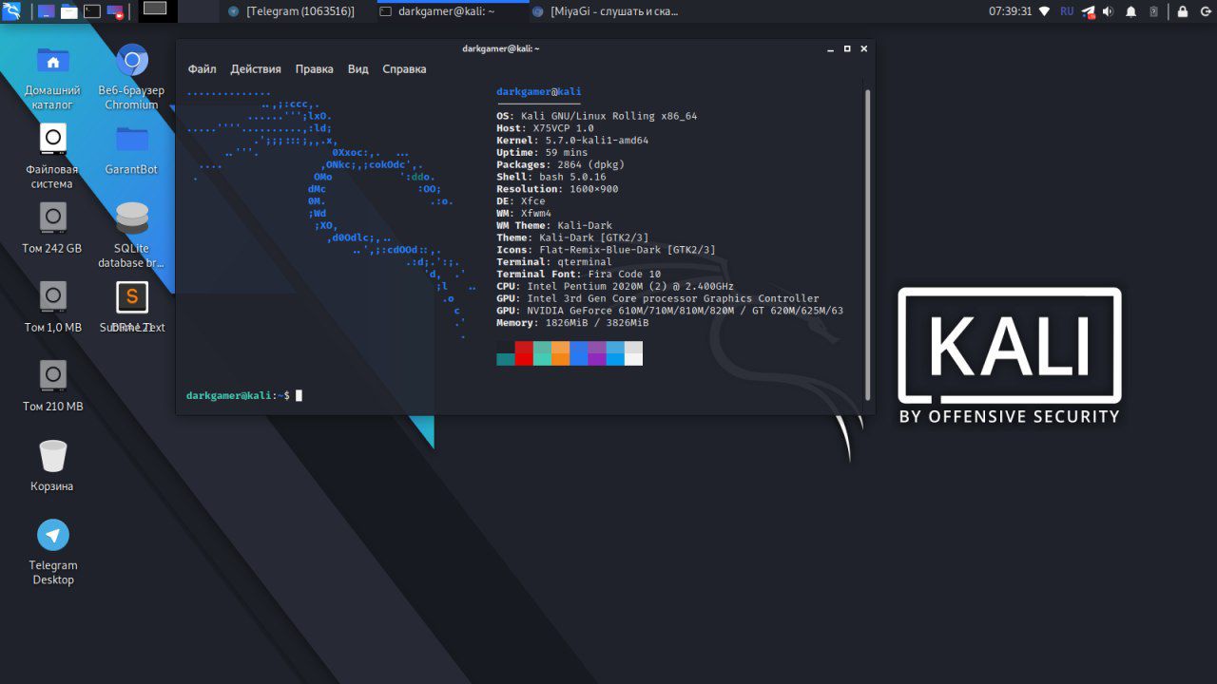Open the Домашний каталог desktop folder
This screenshot has height=684, width=1217.
52,77
